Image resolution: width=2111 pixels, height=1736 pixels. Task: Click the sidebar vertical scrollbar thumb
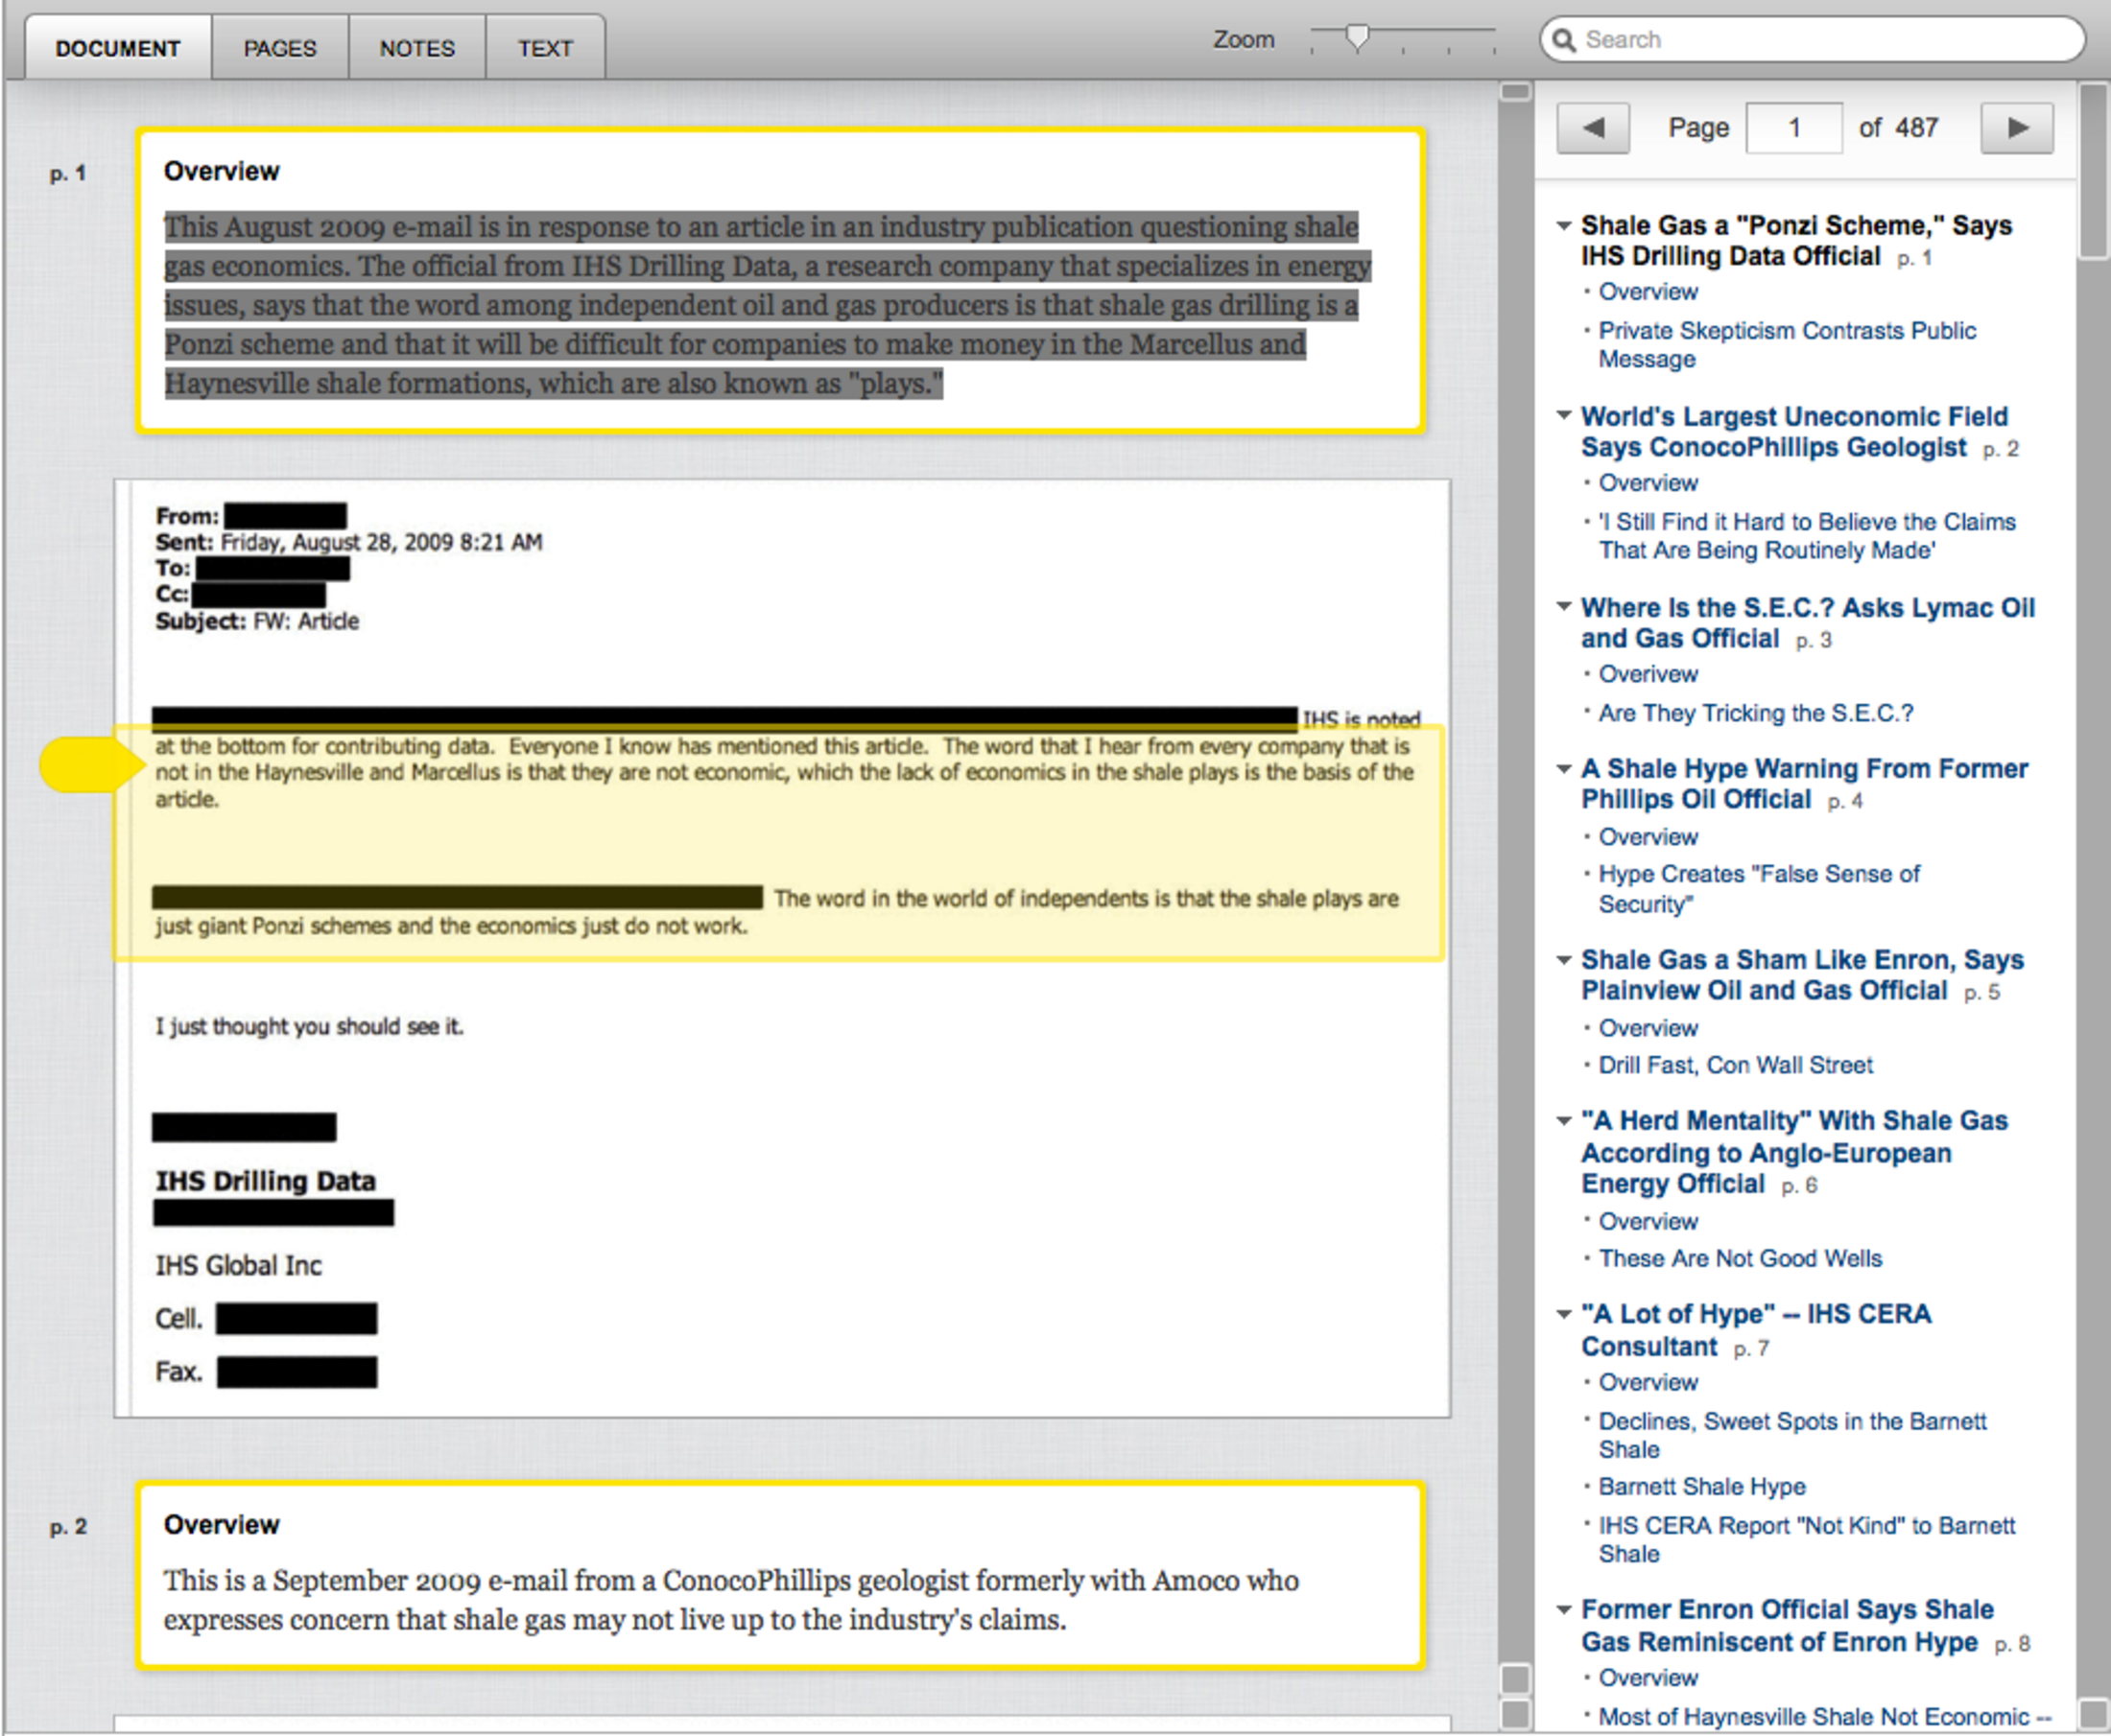(x=2092, y=170)
